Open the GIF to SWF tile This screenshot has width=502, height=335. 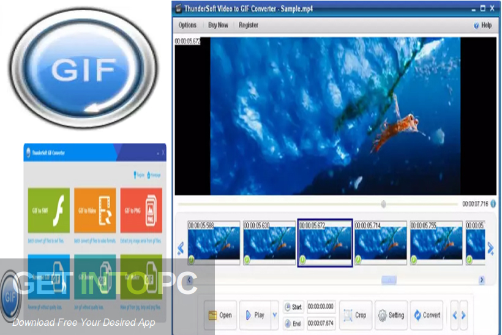[48, 210]
